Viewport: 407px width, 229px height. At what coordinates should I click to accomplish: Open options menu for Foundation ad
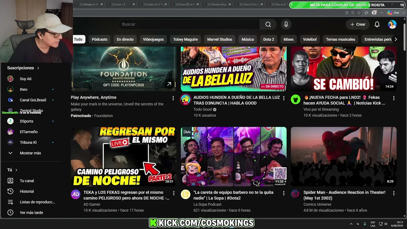[173, 98]
